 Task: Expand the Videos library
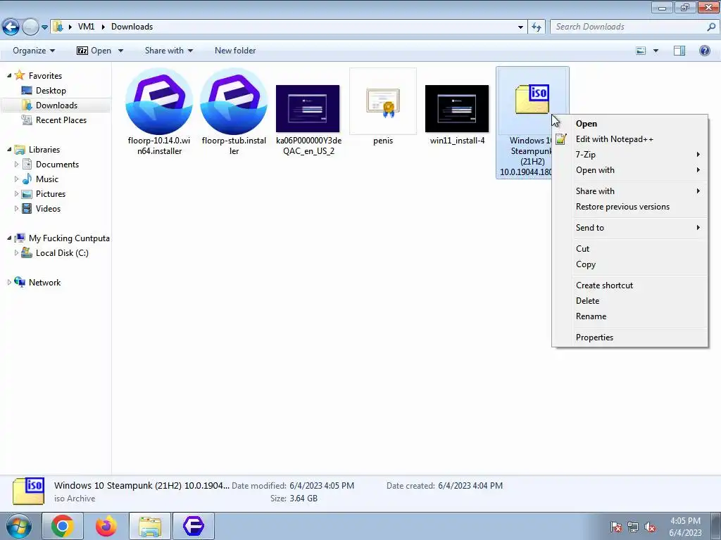17,208
